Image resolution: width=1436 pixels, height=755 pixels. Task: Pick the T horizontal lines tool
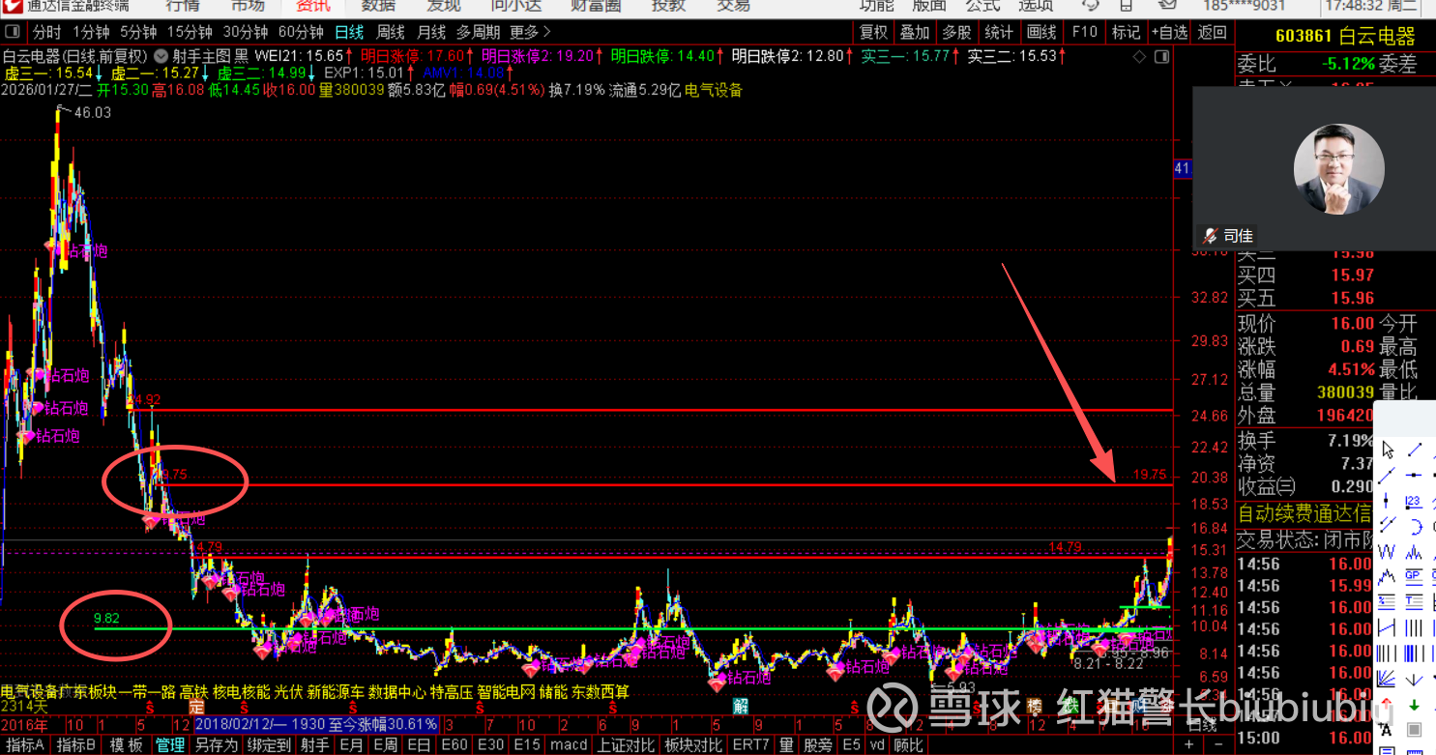1414,601
